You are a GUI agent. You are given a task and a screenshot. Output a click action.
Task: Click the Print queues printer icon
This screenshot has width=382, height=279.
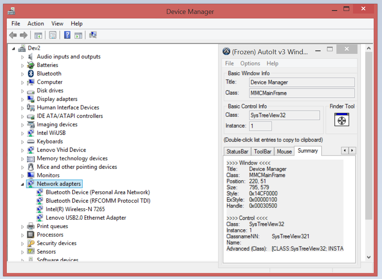[31, 226]
